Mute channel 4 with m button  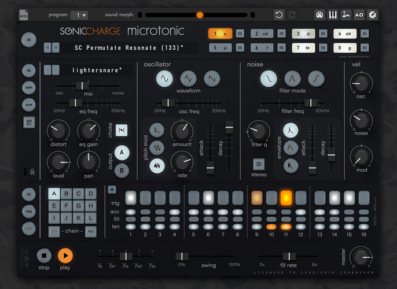[365, 34]
